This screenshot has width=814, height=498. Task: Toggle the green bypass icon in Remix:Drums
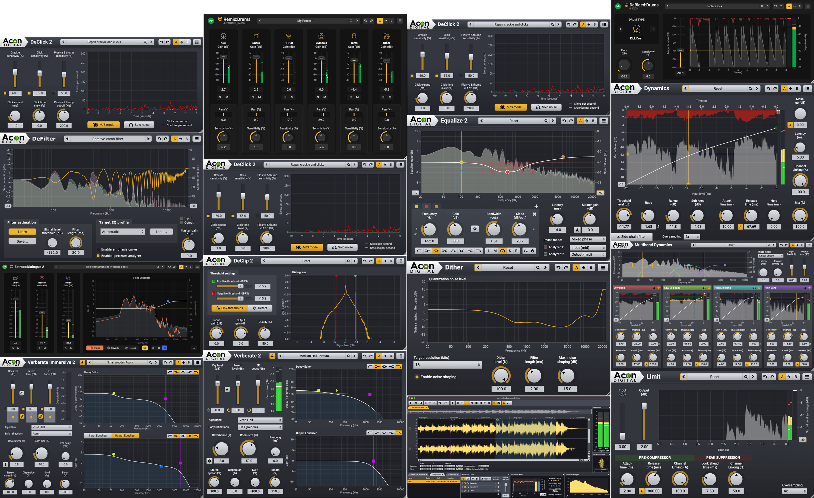[x=211, y=21]
